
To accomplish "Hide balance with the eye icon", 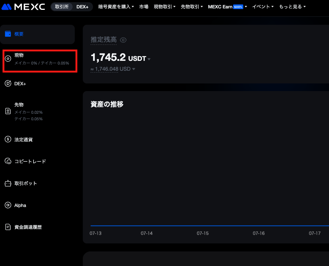I will coord(123,40).
